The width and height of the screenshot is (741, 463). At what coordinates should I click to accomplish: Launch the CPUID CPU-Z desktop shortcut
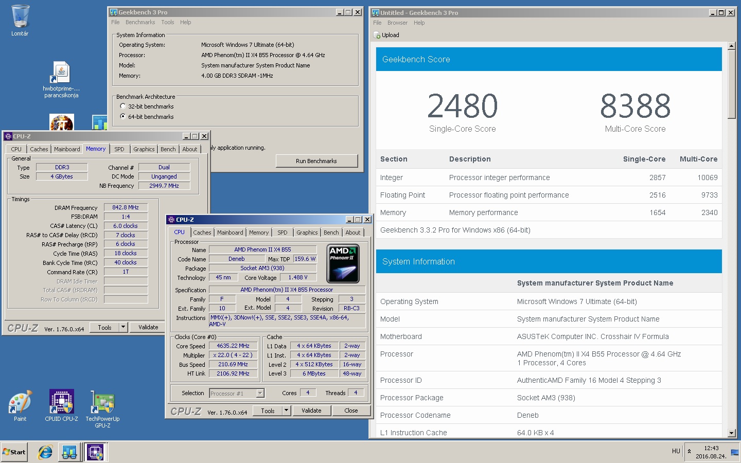pyautogui.click(x=61, y=405)
